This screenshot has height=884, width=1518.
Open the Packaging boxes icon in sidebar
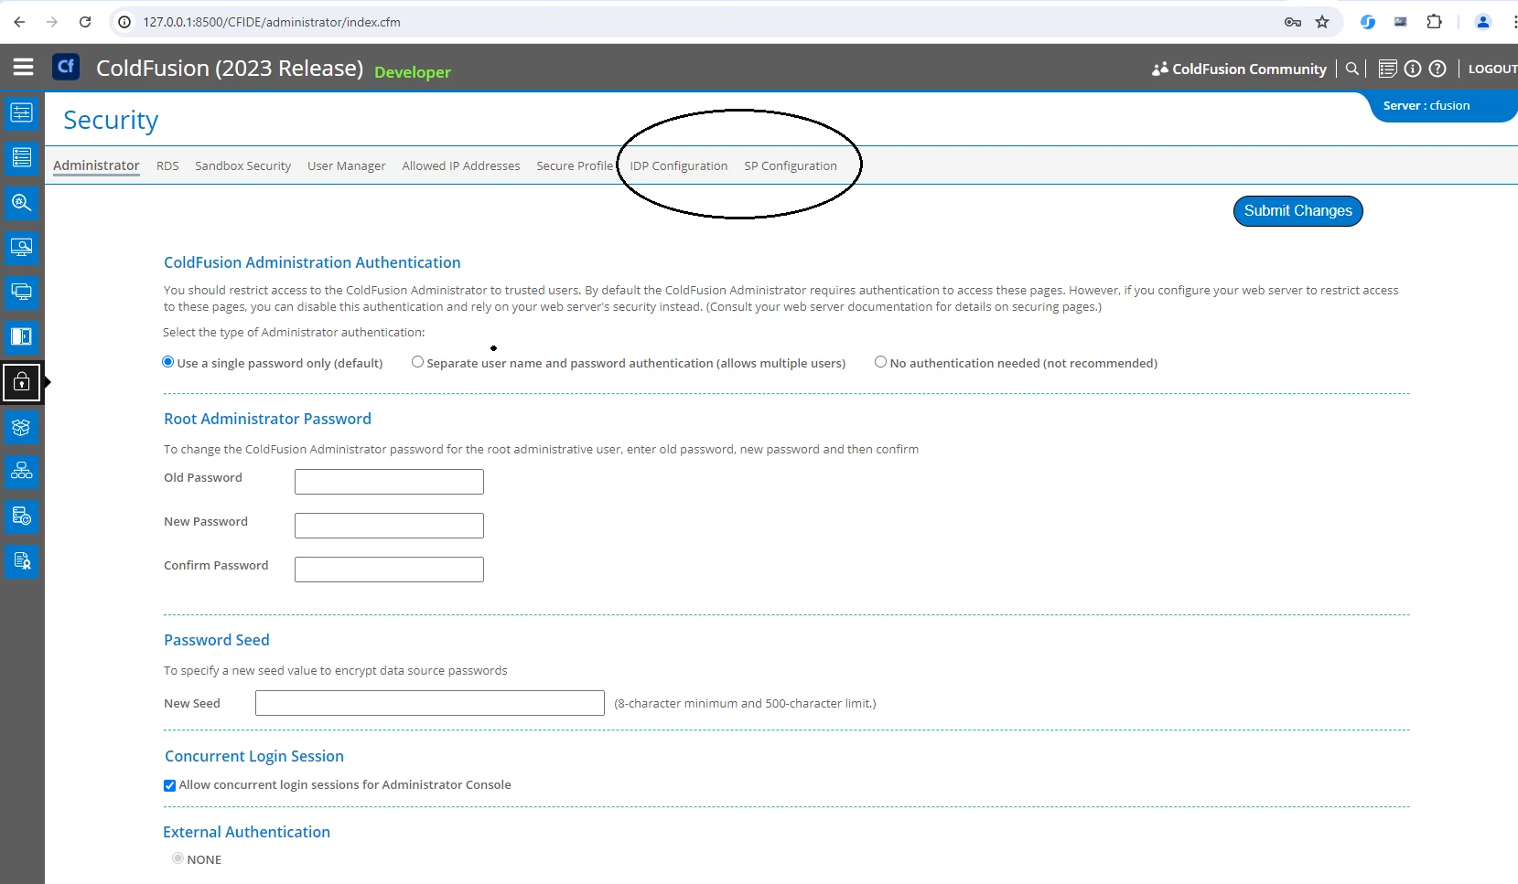[x=21, y=427]
